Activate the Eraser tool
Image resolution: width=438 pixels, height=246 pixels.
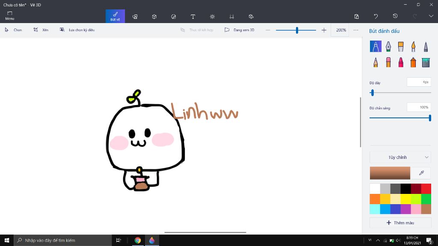(x=388, y=62)
